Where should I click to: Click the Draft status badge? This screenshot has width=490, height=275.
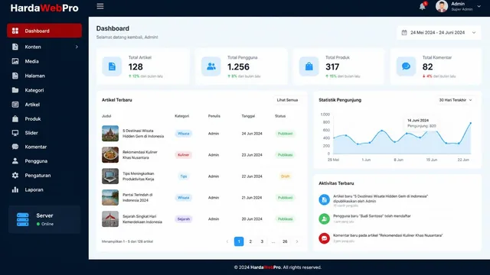(285, 176)
